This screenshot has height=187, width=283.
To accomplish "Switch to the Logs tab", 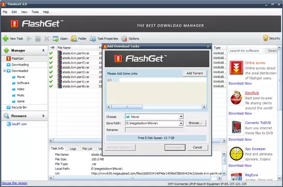I will [73, 149].
